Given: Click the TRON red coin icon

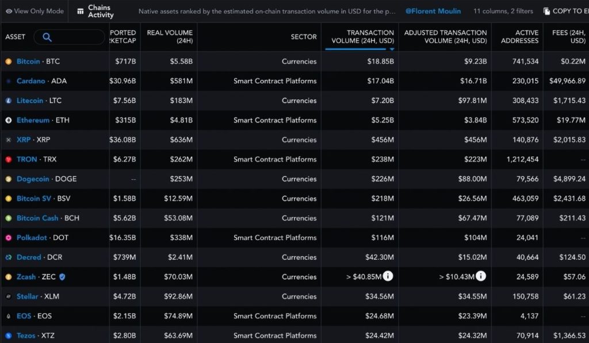Looking at the screenshot, I should [8, 159].
